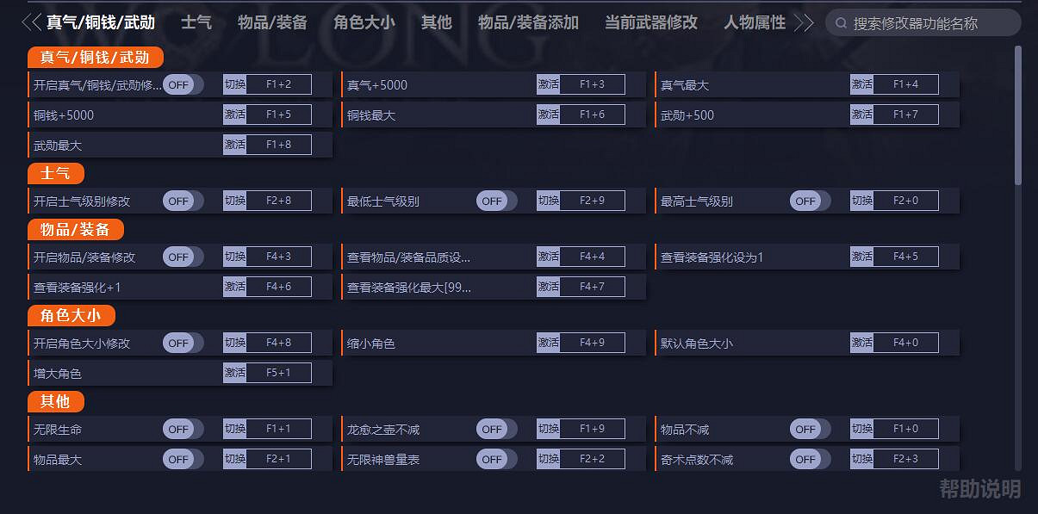Toggle the 奇术点数不减 switch

point(807,459)
